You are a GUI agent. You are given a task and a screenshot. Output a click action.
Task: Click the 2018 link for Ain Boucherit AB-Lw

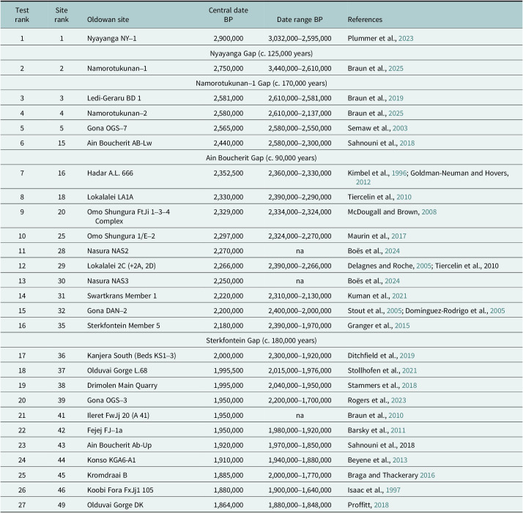[x=407, y=143]
